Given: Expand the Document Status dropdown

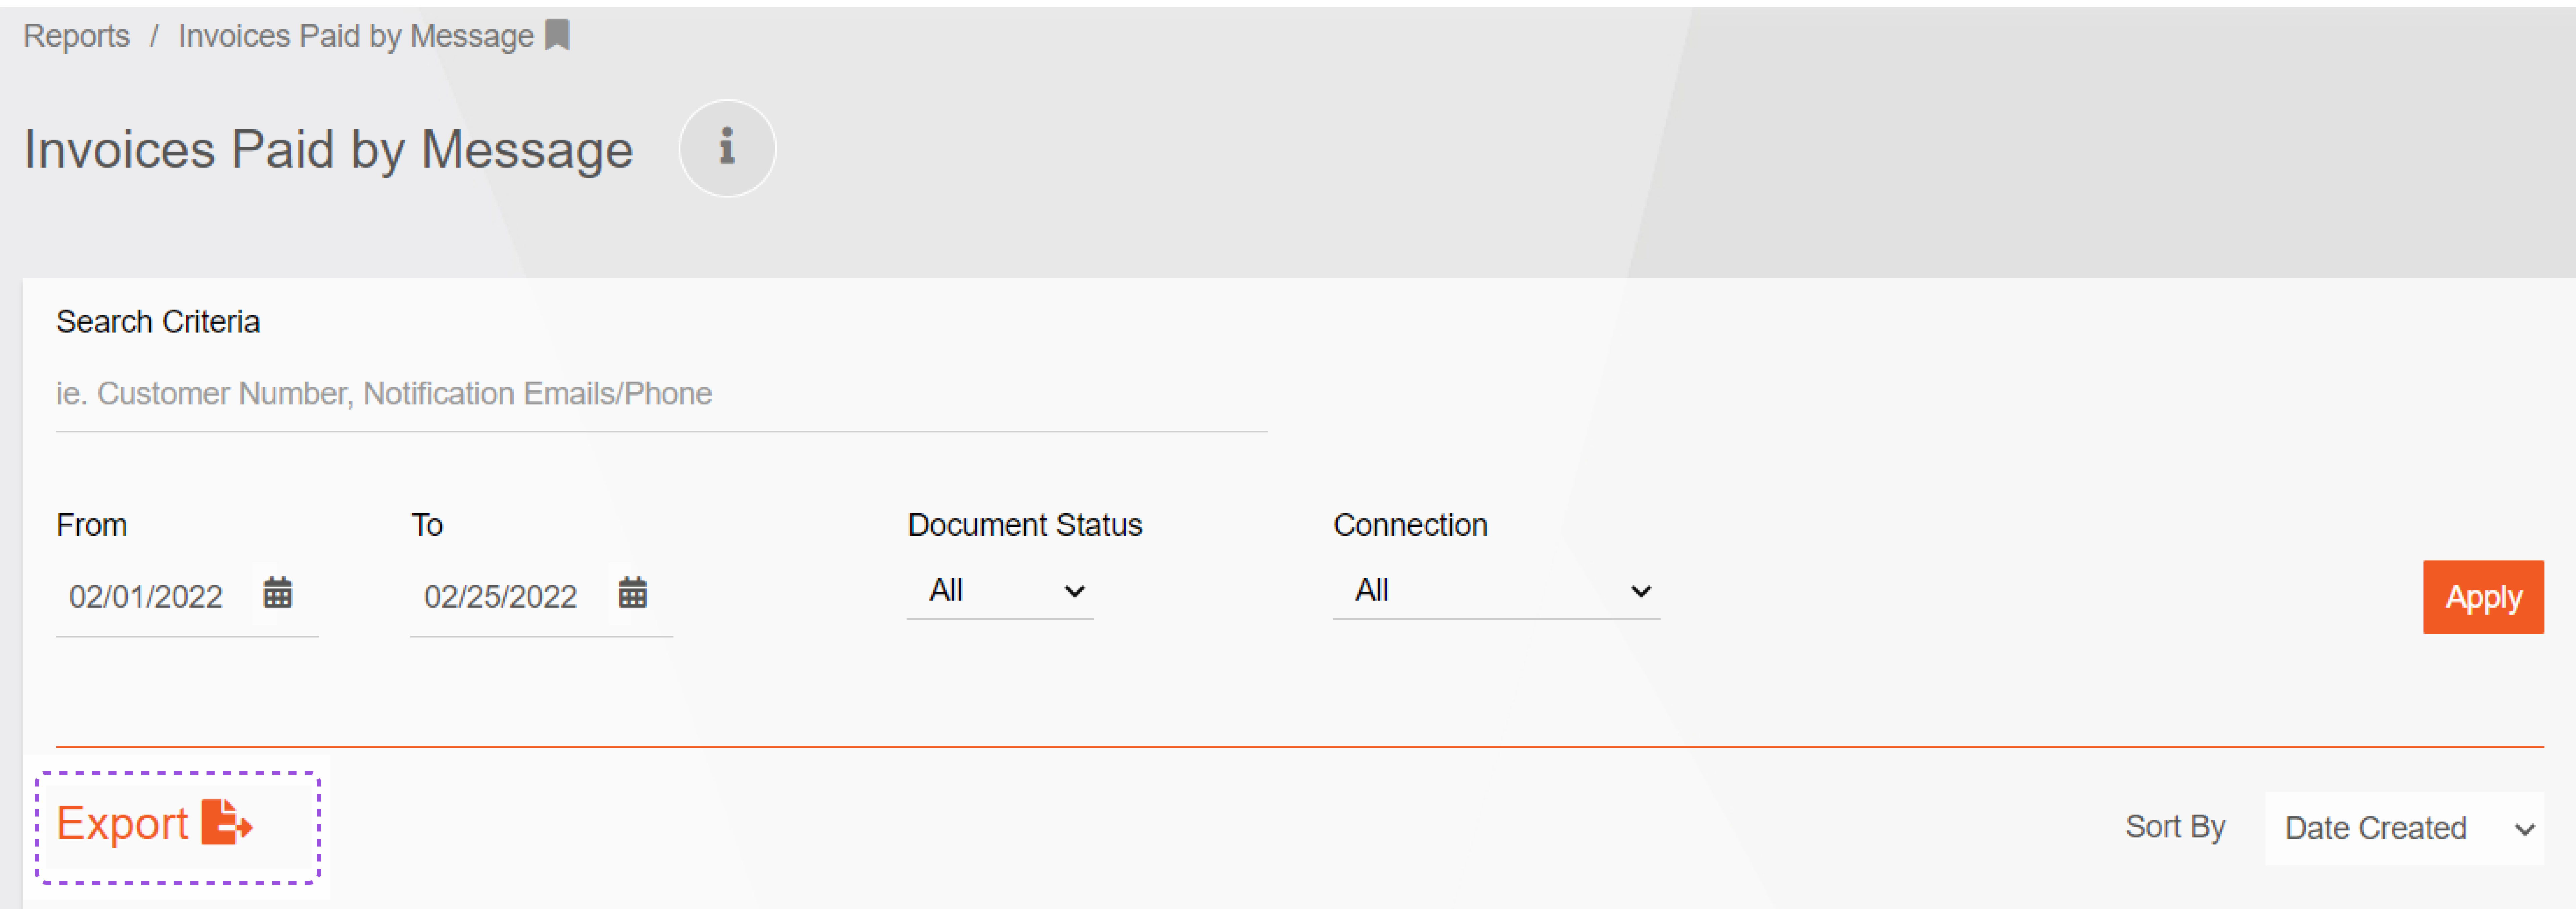Looking at the screenshot, I should (1000, 591).
